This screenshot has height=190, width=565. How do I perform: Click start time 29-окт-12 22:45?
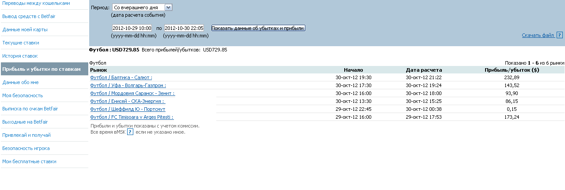pos(354,109)
